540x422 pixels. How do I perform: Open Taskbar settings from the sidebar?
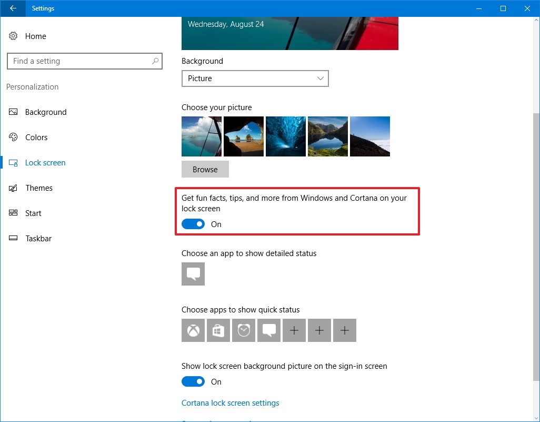38,238
